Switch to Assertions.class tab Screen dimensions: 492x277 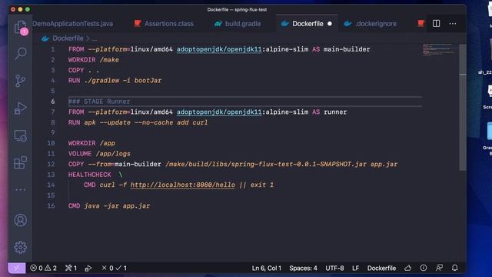pos(164,24)
